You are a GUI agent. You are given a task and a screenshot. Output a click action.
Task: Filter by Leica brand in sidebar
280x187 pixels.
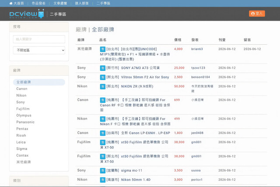point(21,142)
